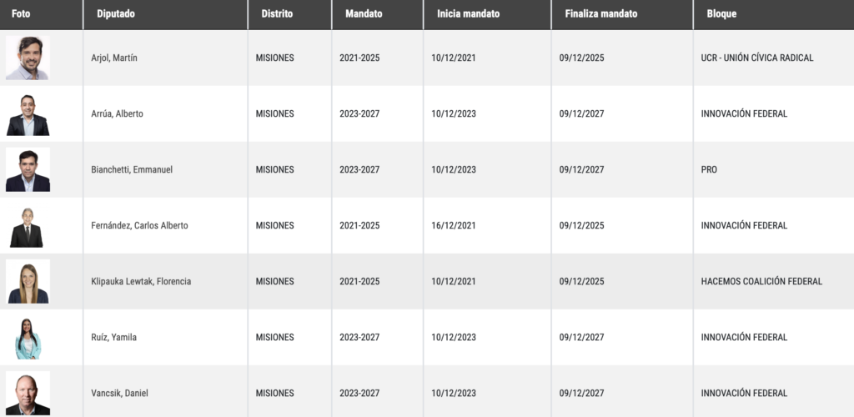This screenshot has height=417, width=854.
Task: Click UCR - UNIÓN CÍVICA RADICAL bloc
Action: point(757,58)
